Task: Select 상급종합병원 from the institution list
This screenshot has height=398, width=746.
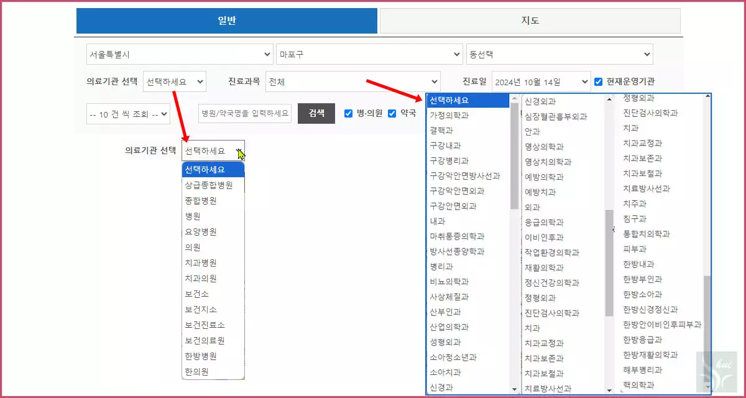Action: point(206,185)
